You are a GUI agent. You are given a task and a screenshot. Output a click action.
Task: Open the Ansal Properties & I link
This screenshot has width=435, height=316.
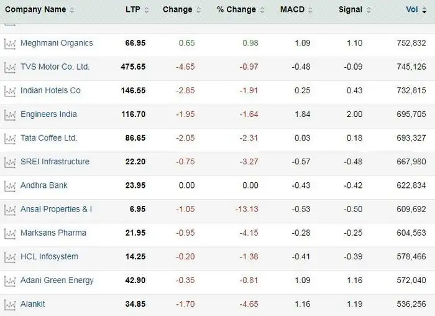[x=56, y=209]
